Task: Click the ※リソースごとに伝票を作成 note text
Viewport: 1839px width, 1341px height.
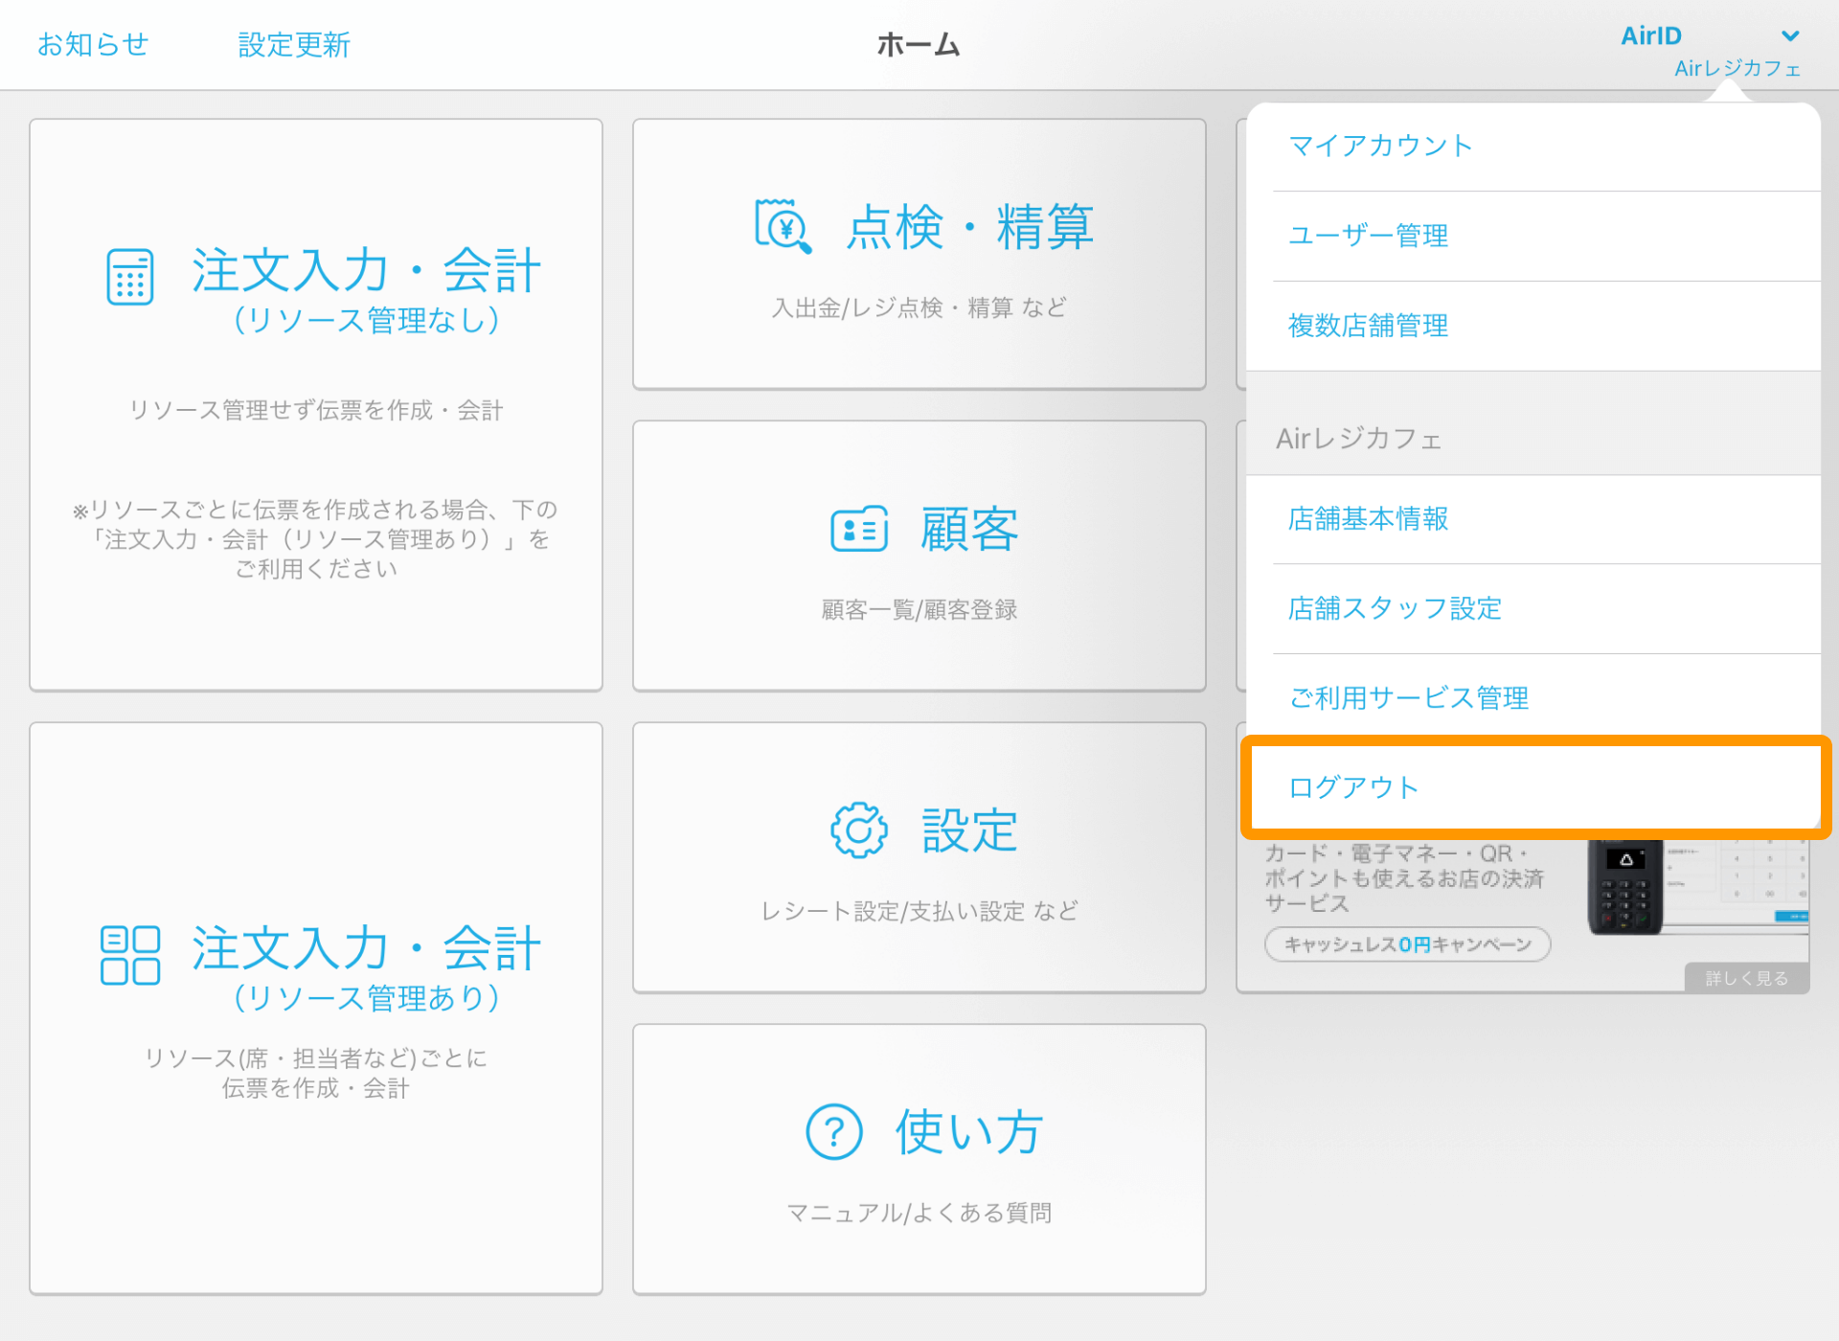Action: point(316,539)
